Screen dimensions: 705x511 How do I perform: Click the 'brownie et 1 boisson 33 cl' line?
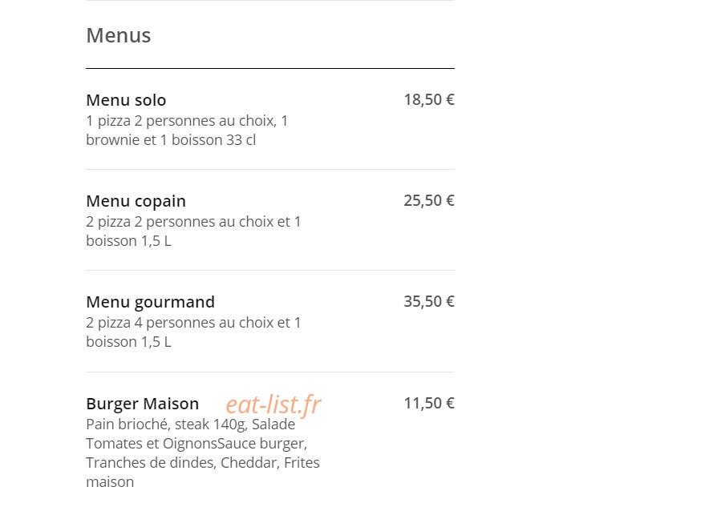coord(171,140)
